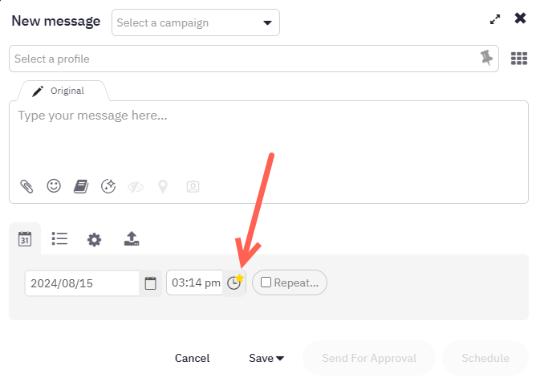
Task: Click the AI sparkle assistant icon
Action: [x=108, y=186]
